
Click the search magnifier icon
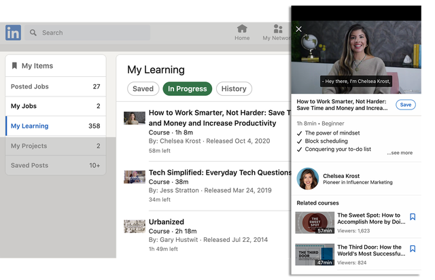[33, 33]
